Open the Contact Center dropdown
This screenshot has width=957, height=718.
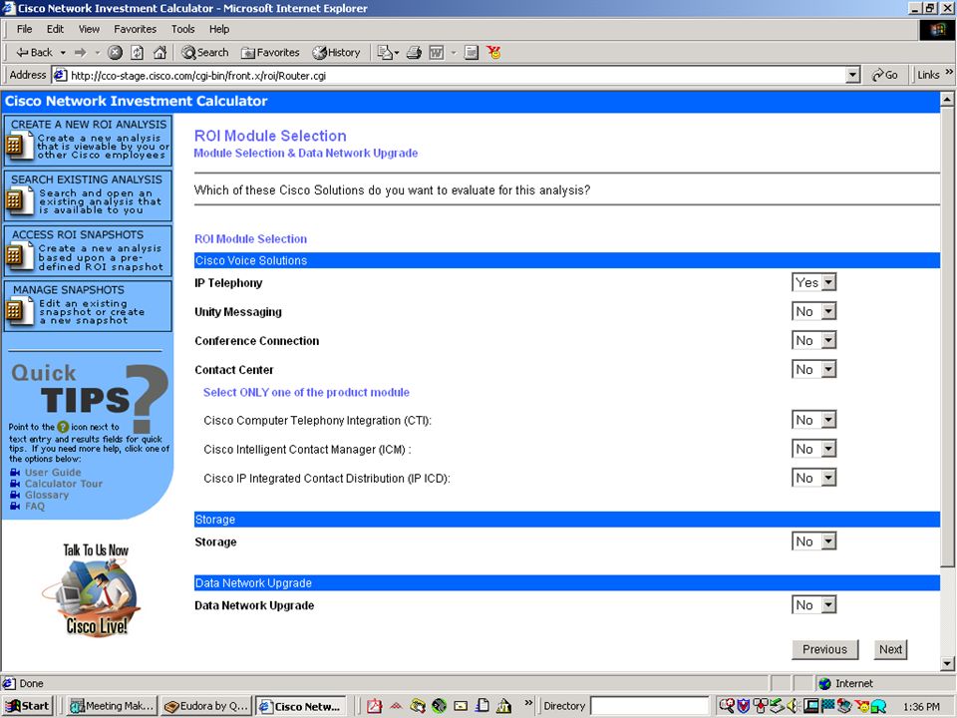(814, 369)
